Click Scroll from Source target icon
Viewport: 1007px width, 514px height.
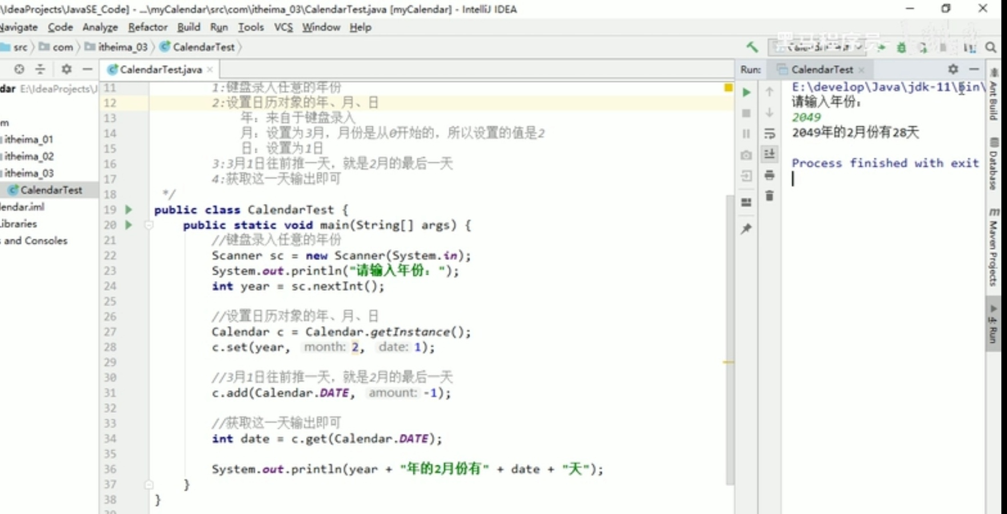point(19,69)
